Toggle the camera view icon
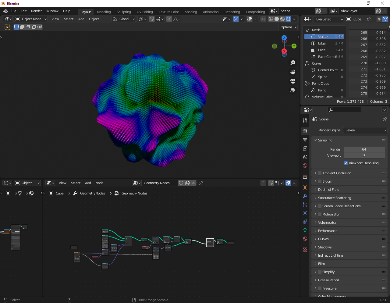 [293, 81]
